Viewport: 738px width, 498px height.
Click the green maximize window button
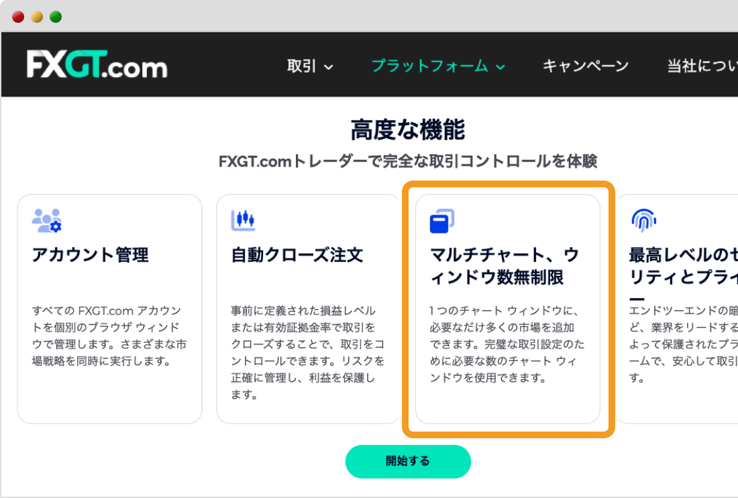coord(56,17)
